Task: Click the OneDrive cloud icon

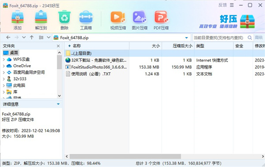Action: click(9, 66)
